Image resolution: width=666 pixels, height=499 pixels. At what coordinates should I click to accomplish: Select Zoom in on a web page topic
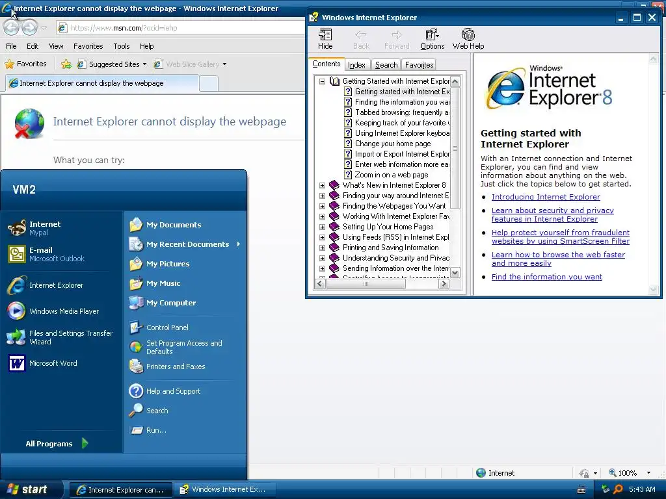click(392, 175)
